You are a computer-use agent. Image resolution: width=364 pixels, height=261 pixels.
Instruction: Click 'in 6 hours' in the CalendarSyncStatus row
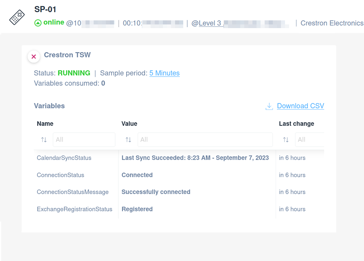click(292, 158)
